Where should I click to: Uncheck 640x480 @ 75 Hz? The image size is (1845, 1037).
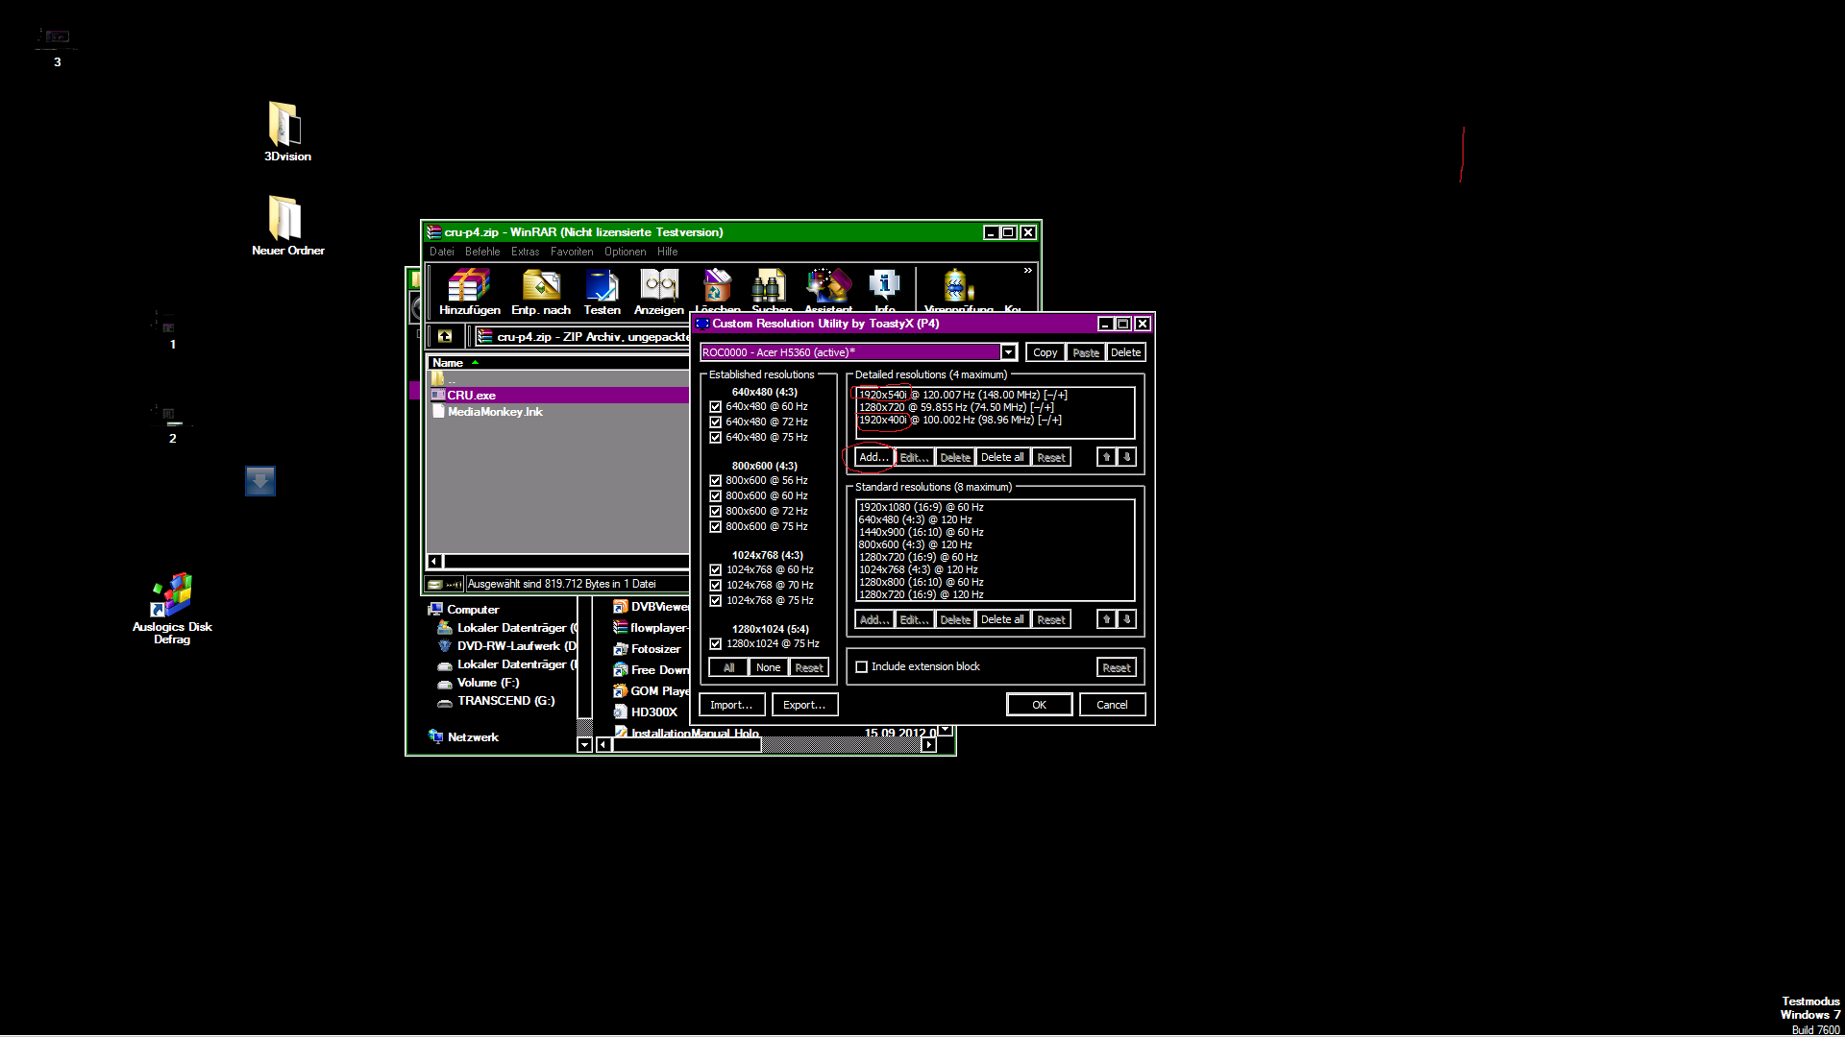715,438
